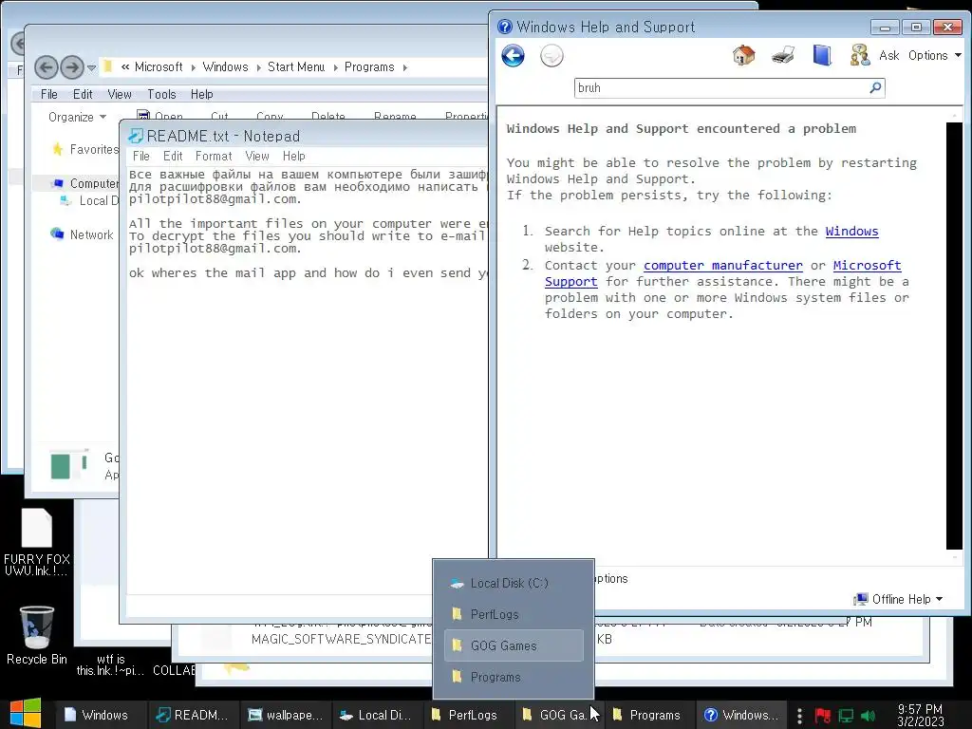Image resolution: width=972 pixels, height=729 pixels.
Task: Select Local Disk (C:) in popup list
Action: click(514, 584)
